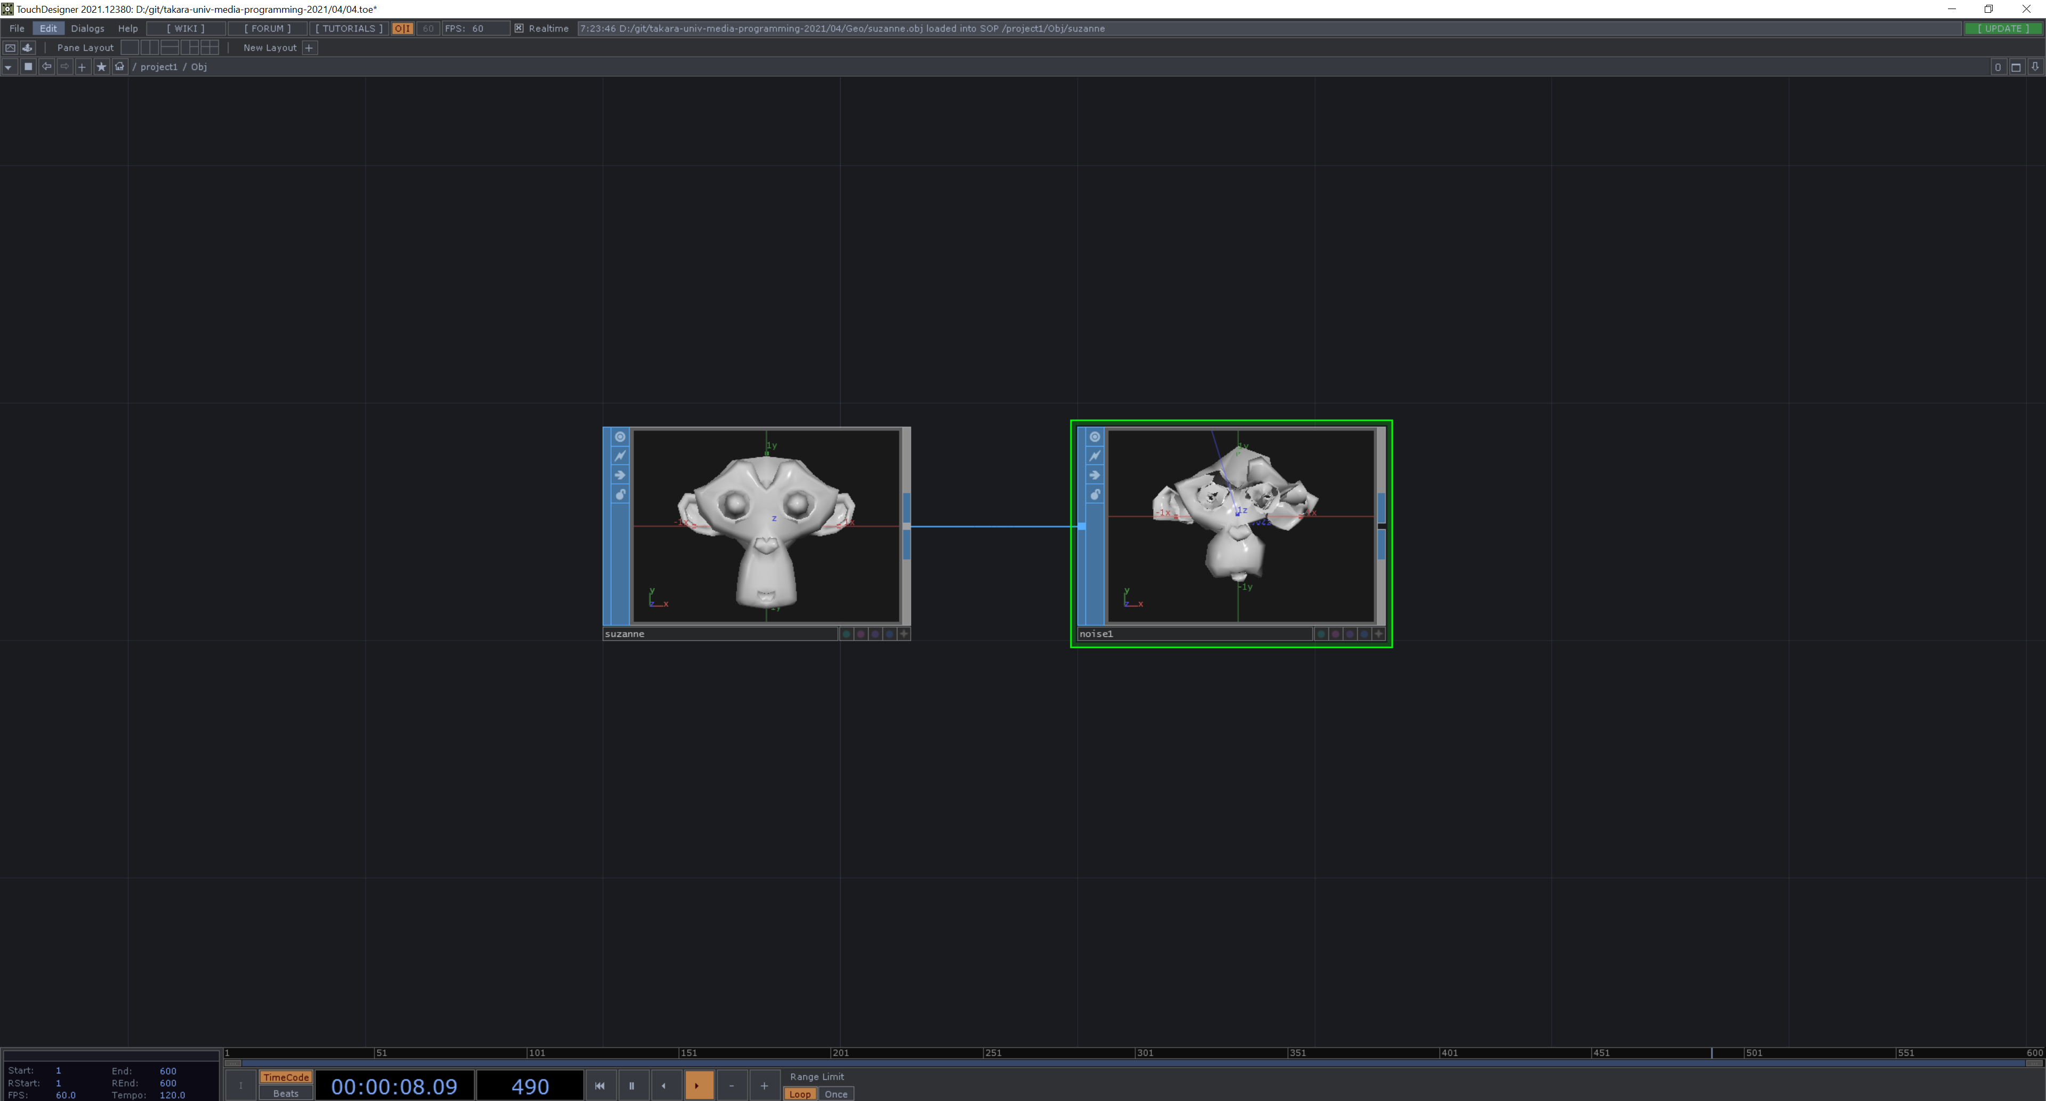Click the frame number 490 display
The width and height of the screenshot is (2046, 1101).
point(530,1086)
